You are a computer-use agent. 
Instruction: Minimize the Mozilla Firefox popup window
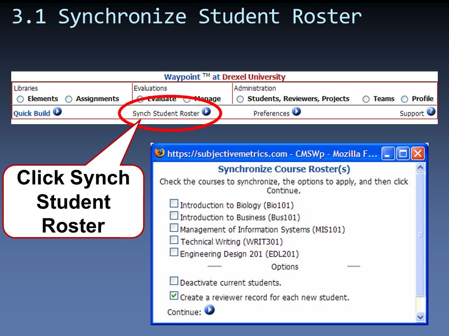388,154
